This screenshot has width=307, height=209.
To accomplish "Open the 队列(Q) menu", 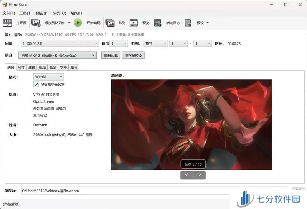I will [59, 13].
